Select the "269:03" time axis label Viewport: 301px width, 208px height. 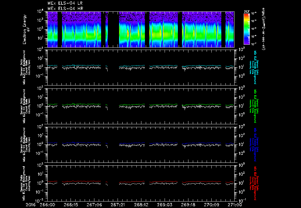[x=165, y=205]
